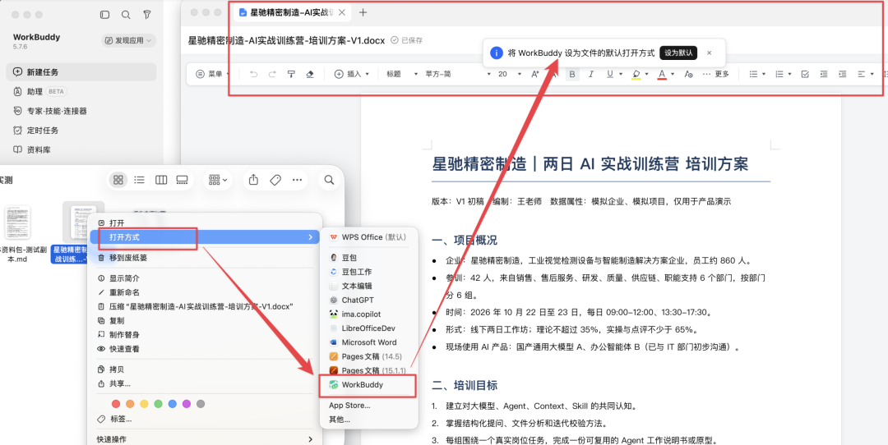Image resolution: width=888 pixels, height=445 pixels.
Task: Switch Finder to gallery view
Action: point(182,180)
